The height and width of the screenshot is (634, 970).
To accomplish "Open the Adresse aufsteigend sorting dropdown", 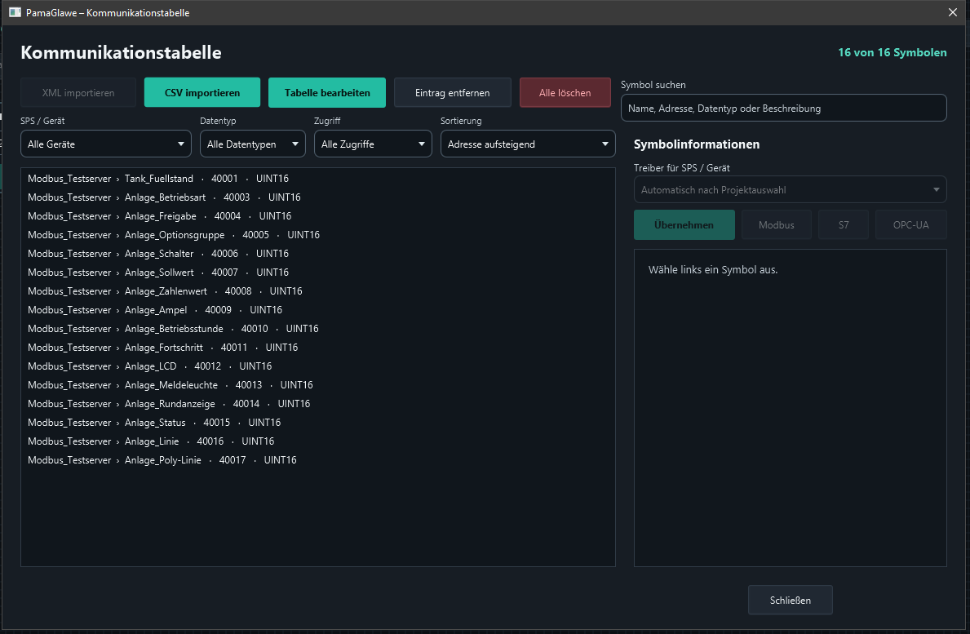I will (528, 144).
